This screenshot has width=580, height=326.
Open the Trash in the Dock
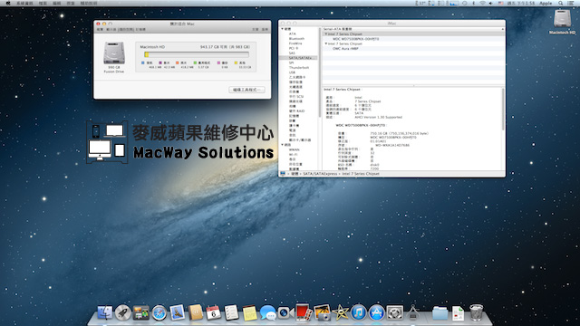click(x=477, y=312)
